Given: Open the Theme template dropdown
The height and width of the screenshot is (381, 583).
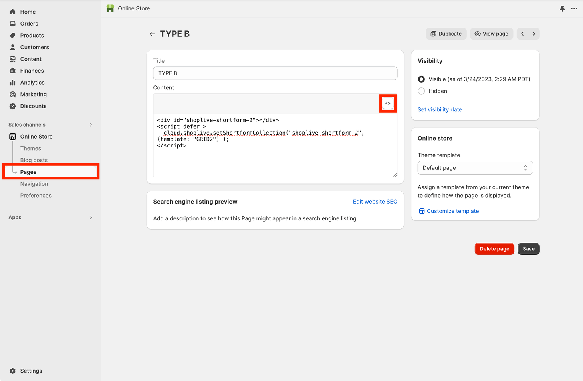Looking at the screenshot, I should pyautogui.click(x=475, y=168).
